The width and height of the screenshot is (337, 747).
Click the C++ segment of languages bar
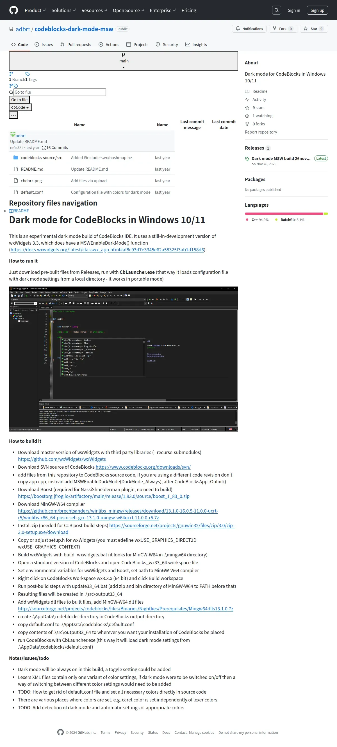[284, 214]
